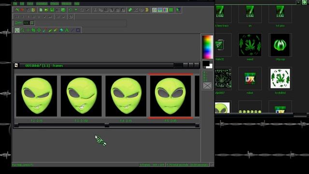Click the context Help arrow-question icon
Image resolution: width=309 pixels, height=174 pixels.
click(x=178, y=10)
